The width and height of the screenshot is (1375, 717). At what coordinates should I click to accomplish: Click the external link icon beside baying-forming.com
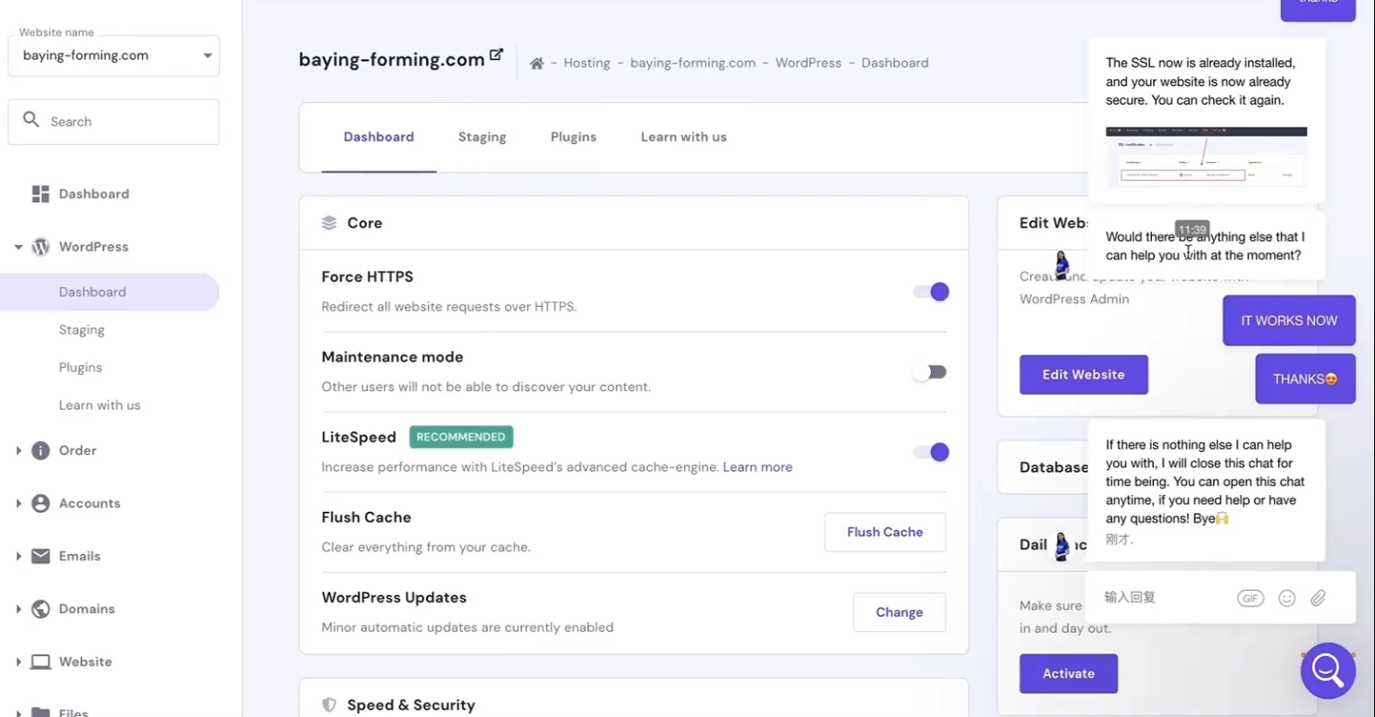coord(496,55)
